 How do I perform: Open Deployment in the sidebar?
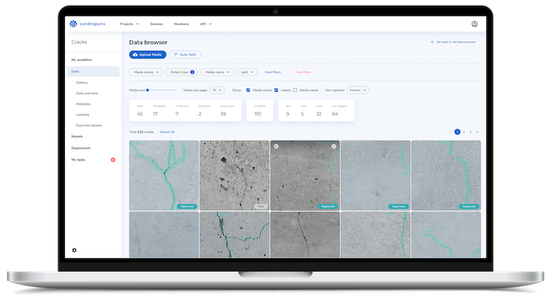tap(81, 148)
